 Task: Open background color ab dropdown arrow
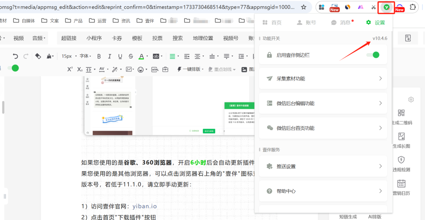[x=162, y=56]
